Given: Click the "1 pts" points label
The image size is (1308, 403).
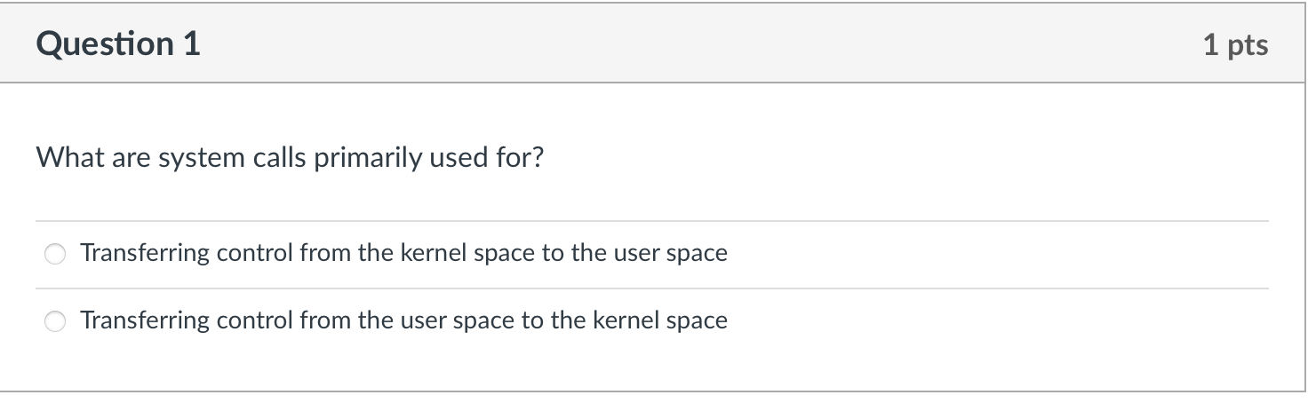Looking at the screenshot, I should [x=1235, y=45].
